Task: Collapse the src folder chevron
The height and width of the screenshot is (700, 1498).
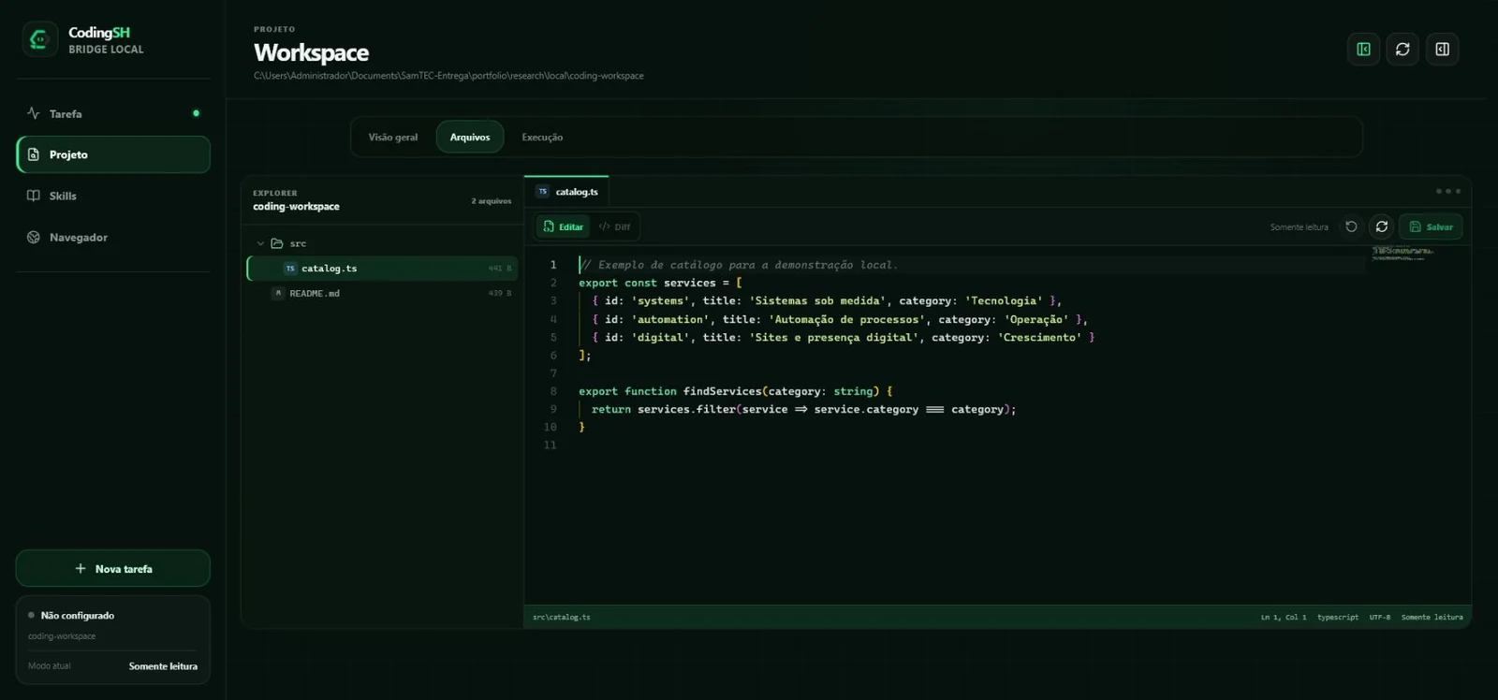Action: click(x=260, y=243)
